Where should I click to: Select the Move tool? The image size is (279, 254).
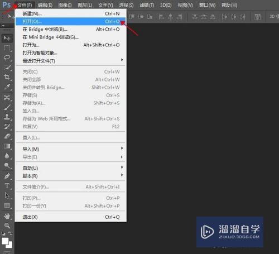[7, 38]
